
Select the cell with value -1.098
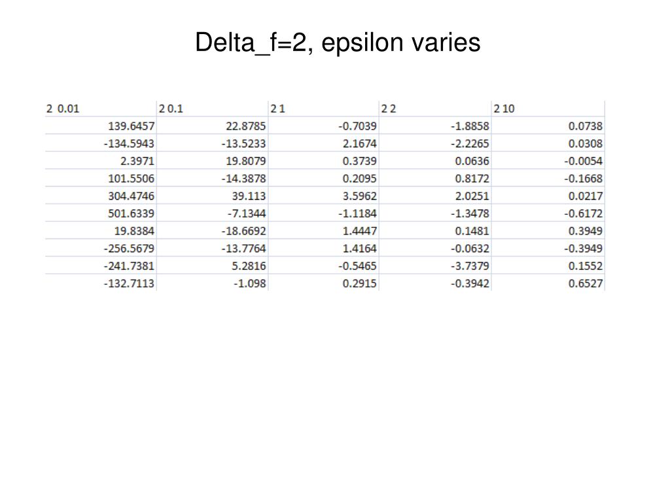click(213, 283)
